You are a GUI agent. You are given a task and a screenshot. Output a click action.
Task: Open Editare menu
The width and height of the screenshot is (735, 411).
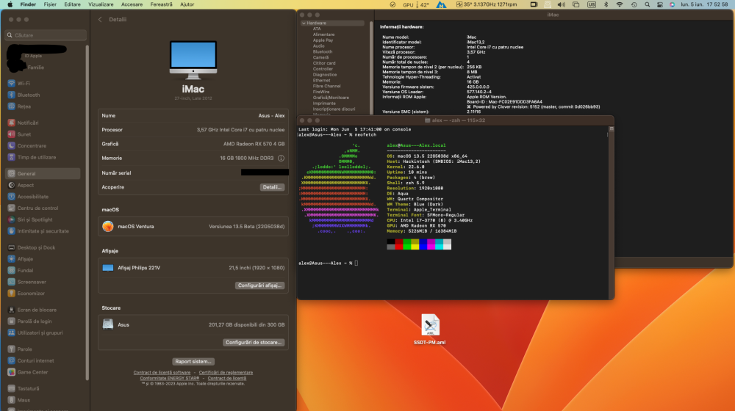point(72,4)
